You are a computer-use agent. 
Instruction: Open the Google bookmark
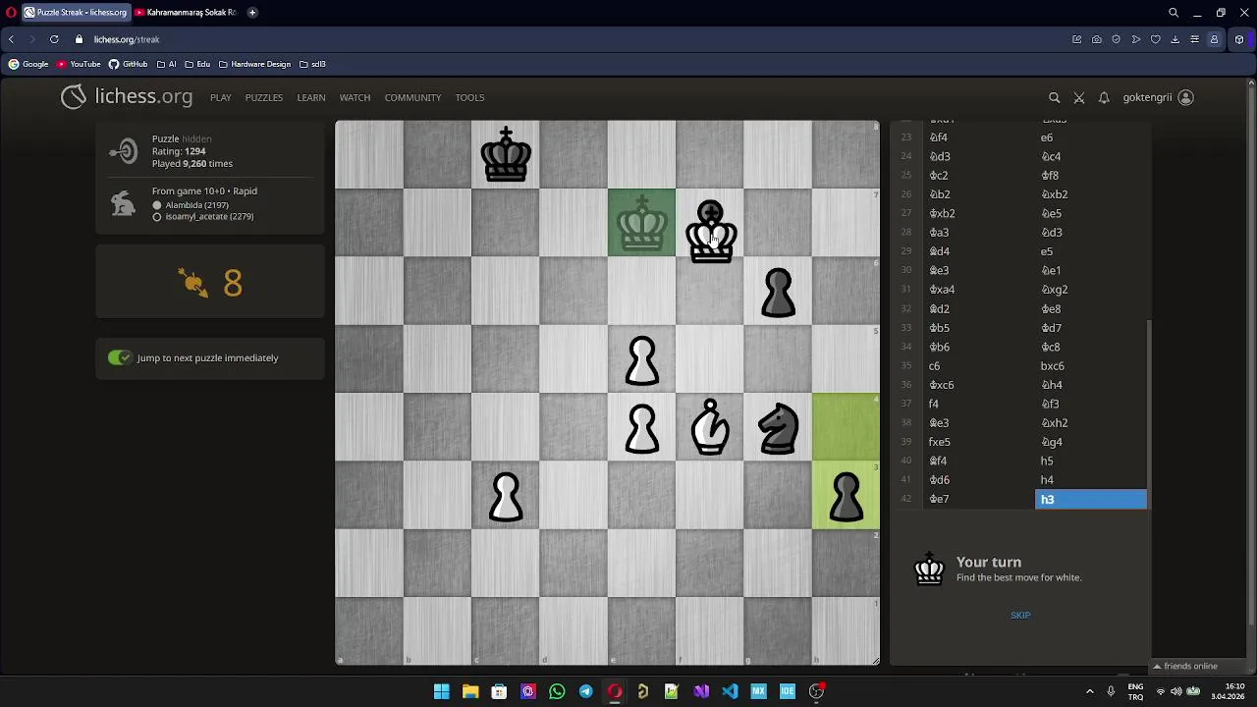tap(28, 64)
